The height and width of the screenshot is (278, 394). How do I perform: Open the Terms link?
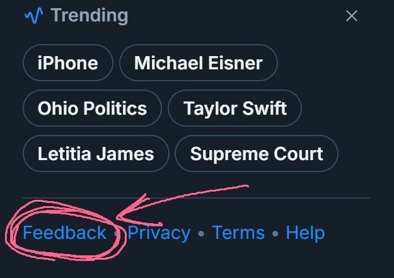[237, 233]
